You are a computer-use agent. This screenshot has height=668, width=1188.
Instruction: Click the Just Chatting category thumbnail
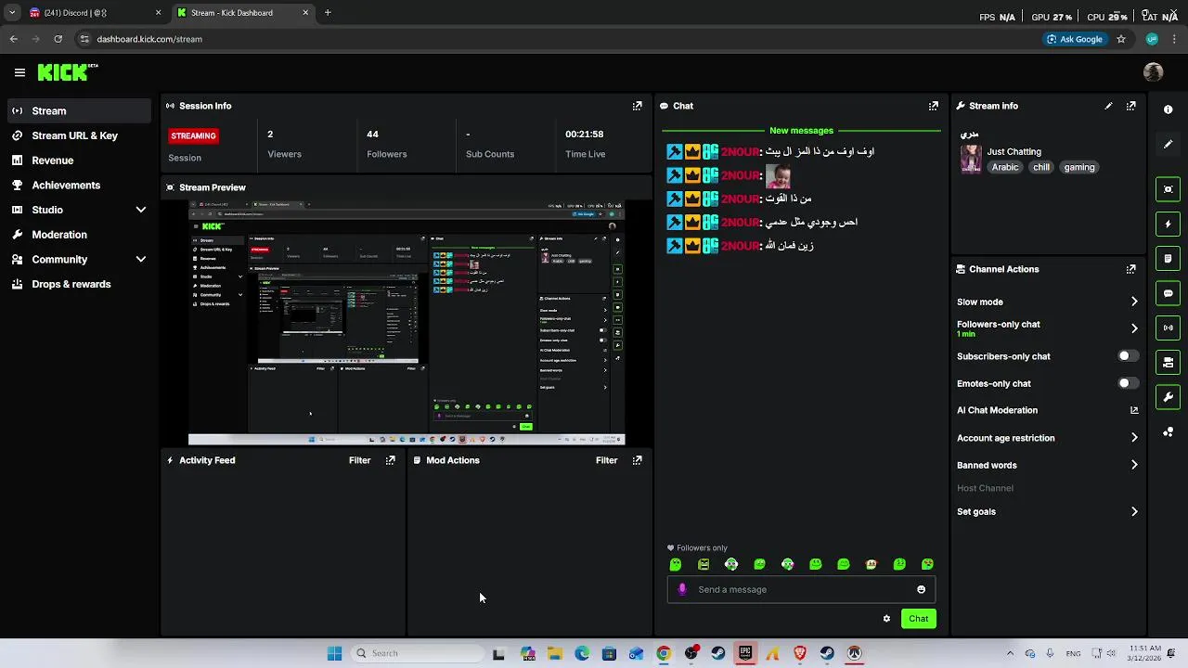coord(971,159)
